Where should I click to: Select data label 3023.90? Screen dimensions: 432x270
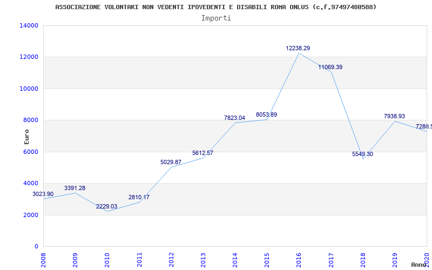(x=43, y=194)
